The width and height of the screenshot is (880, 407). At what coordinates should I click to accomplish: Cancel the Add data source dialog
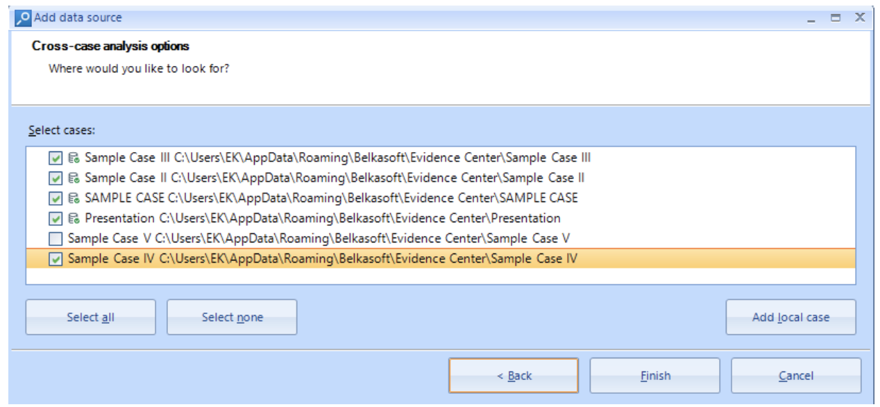(795, 376)
